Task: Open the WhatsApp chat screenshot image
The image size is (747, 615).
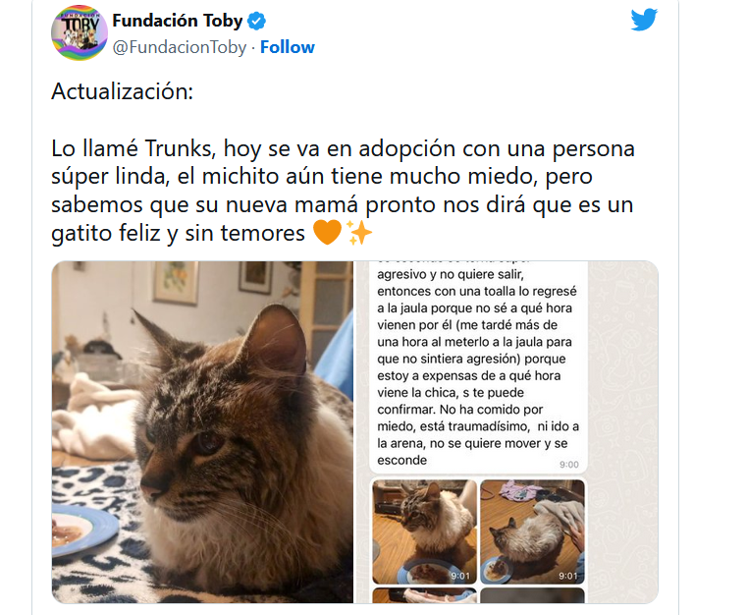Action: coord(507,432)
